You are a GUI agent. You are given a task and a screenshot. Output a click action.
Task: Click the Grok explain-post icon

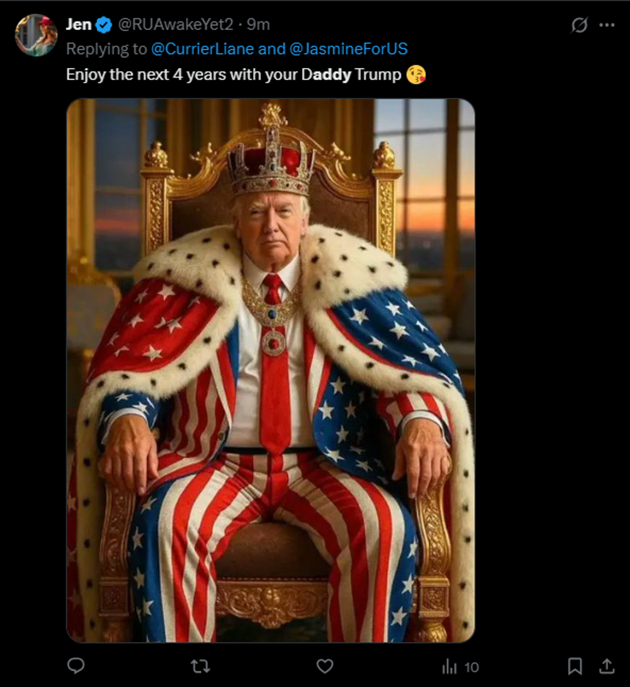[579, 25]
